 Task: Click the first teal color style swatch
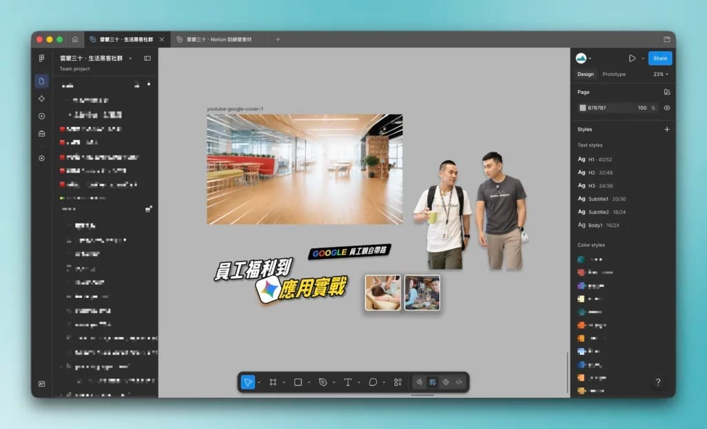581,259
